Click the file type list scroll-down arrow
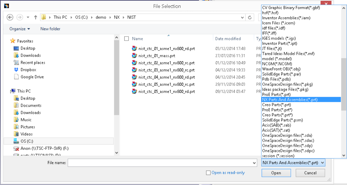This screenshot has width=347, height=185. tap(344, 156)
